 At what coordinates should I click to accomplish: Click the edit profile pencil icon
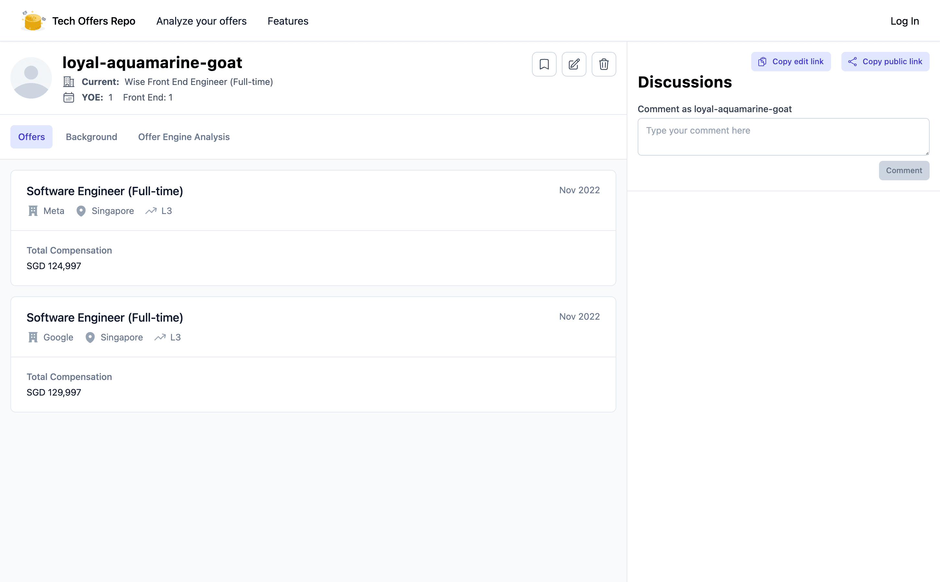pyautogui.click(x=574, y=64)
